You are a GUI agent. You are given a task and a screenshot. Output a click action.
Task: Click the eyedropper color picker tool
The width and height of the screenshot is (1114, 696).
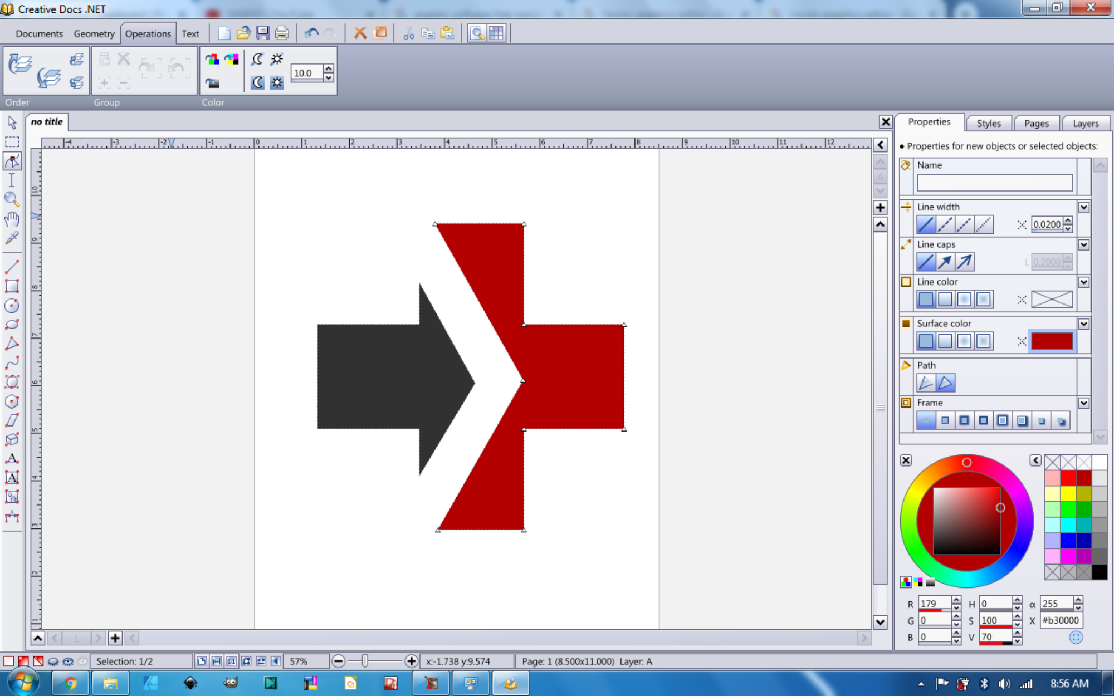click(x=12, y=238)
